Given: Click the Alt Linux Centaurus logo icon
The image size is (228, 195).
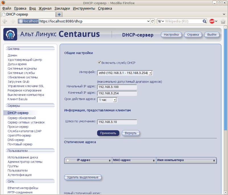Looking at the screenshot, I should point(10,34).
